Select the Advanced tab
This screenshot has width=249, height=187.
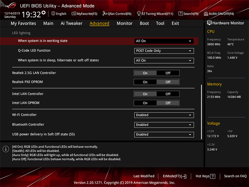coord(99,24)
